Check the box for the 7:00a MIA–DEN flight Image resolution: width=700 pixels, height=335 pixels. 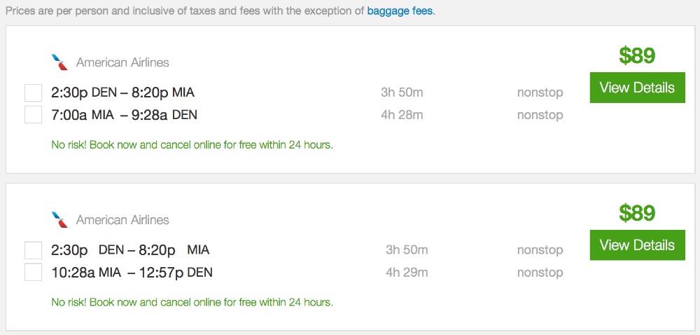33,114
